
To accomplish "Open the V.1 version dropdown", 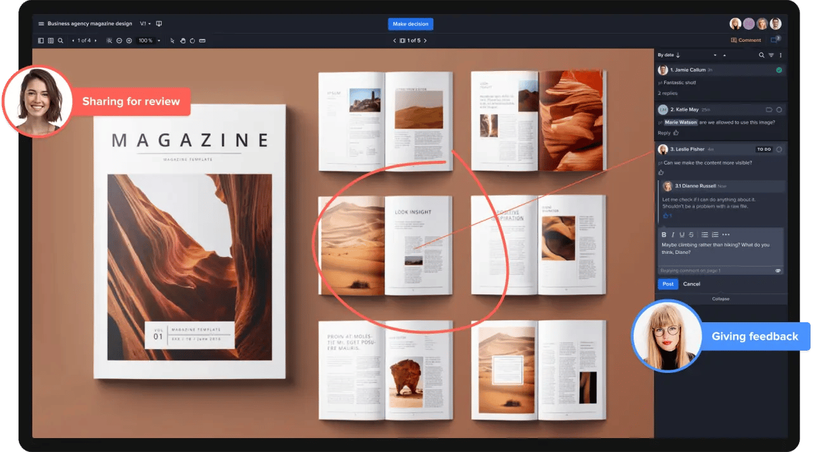I will (145, 24).
